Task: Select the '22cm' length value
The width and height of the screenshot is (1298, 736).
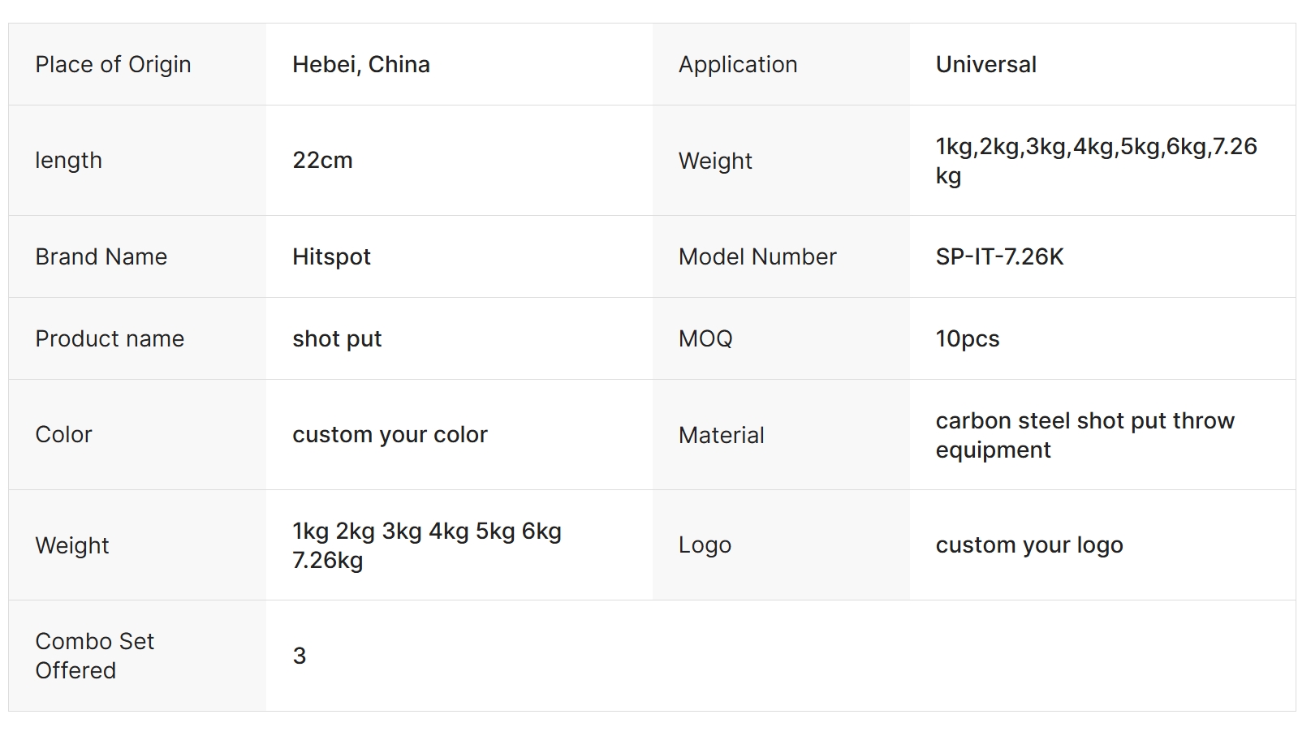Action: (322, 161)
